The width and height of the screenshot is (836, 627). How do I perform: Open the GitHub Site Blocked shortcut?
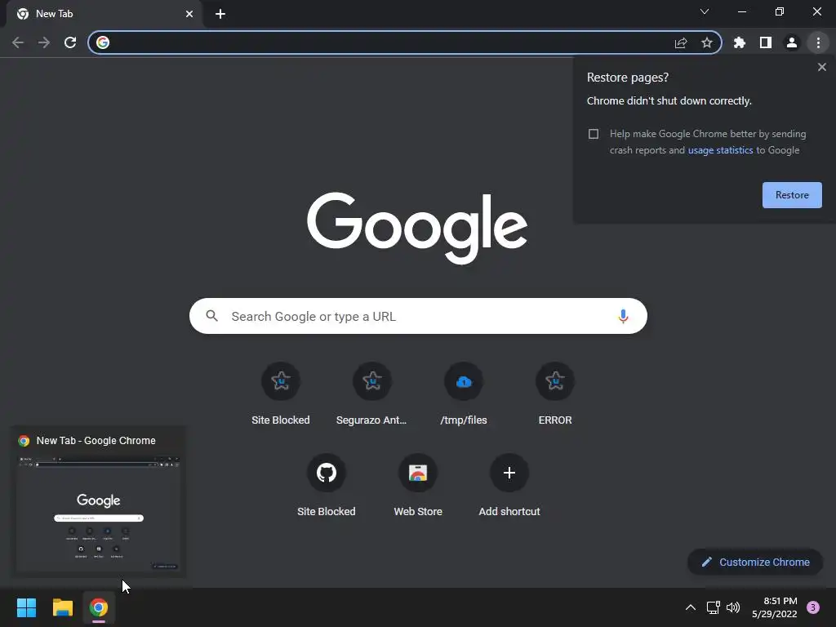tap(327, 486)
